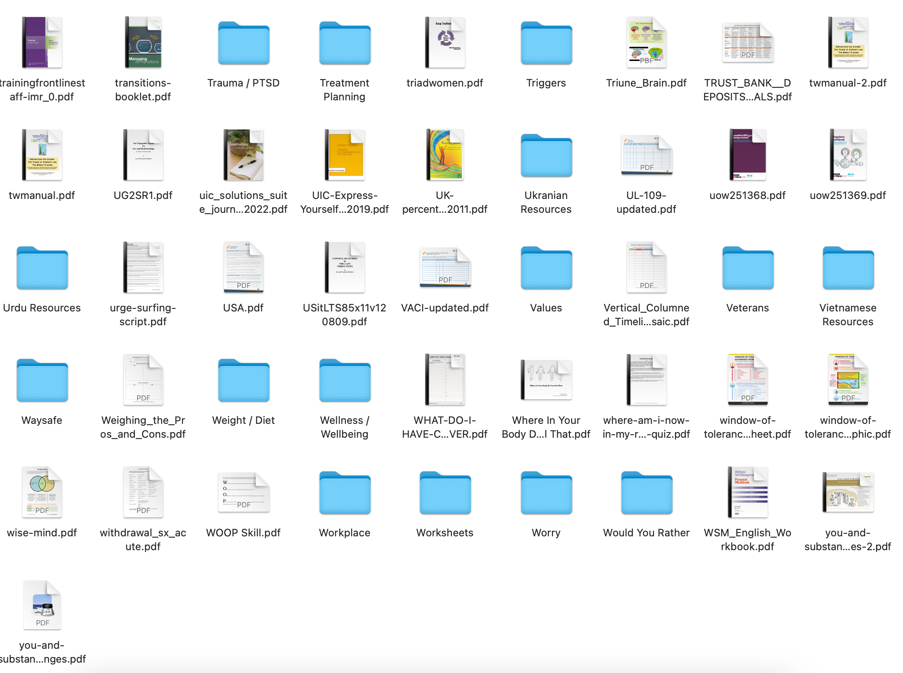
Task: Select the VACI-updated.pdf spreadsheet file
Action: (x=445, y=267)
